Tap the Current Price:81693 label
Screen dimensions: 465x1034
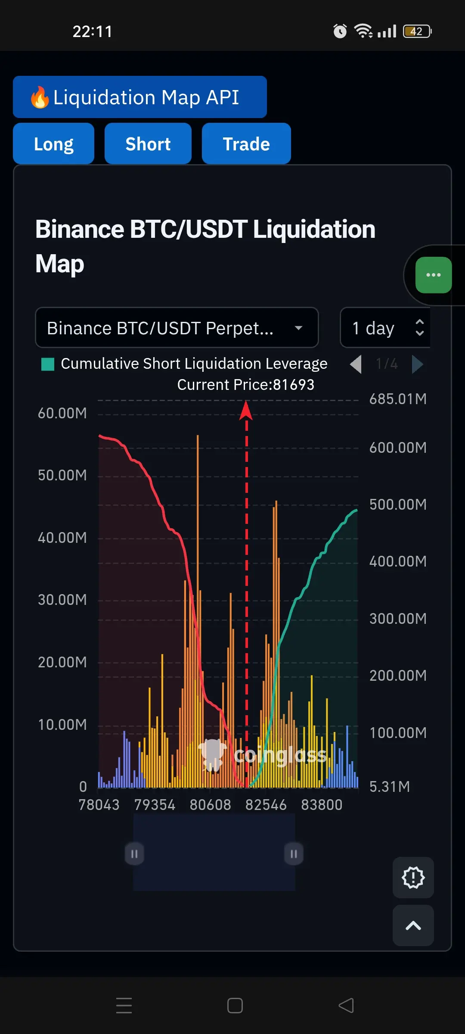[246, 385]
